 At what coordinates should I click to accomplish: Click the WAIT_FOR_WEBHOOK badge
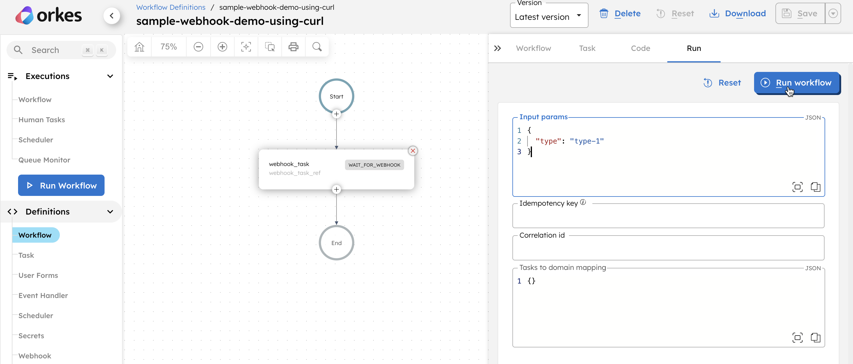pyautogui.click(x=374, y=165)
